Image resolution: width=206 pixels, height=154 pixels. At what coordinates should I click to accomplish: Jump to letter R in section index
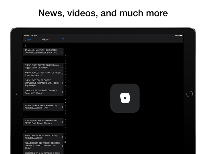pyautogui.click(x=65, y=111)
